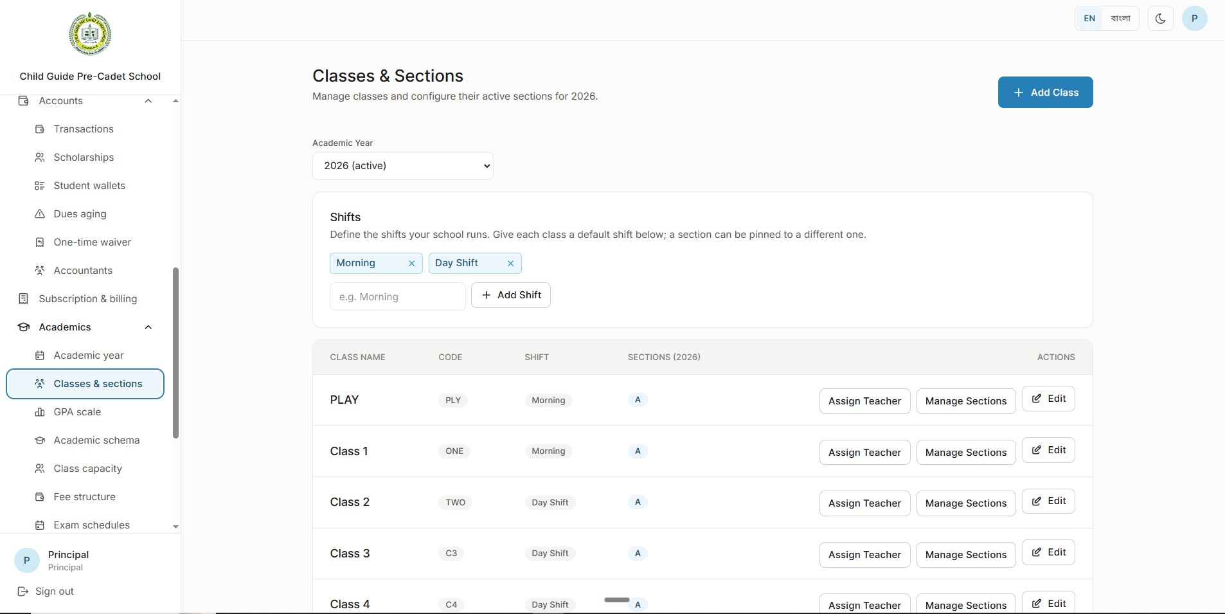Open the P profile avatar menu
Viewport: 1225px width, 614px height.
pos(1194,18)
